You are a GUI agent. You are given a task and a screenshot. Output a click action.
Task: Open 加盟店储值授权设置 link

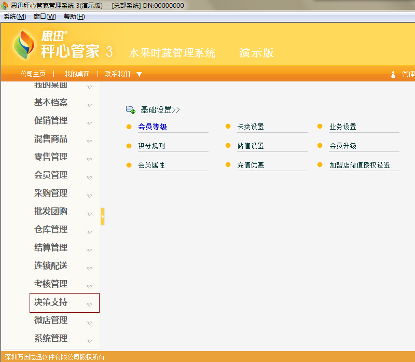(359, 165)
